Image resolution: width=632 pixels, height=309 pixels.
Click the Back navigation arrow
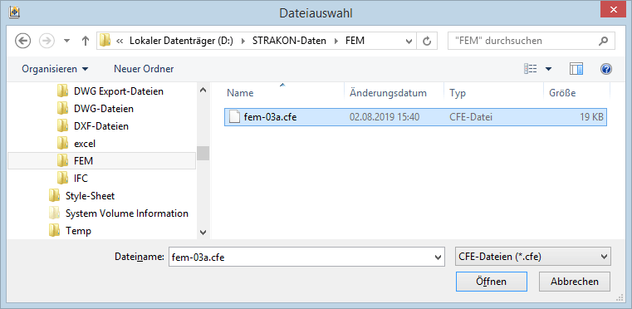pyautogui.click(x=22, y=41)
